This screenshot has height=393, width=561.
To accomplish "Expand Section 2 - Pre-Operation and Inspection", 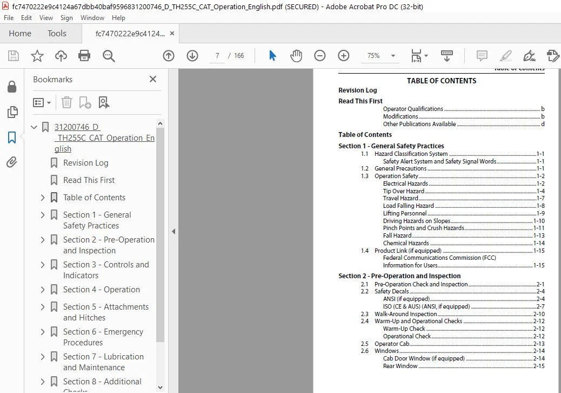I will pyautogui.click(x=43, y=240).
